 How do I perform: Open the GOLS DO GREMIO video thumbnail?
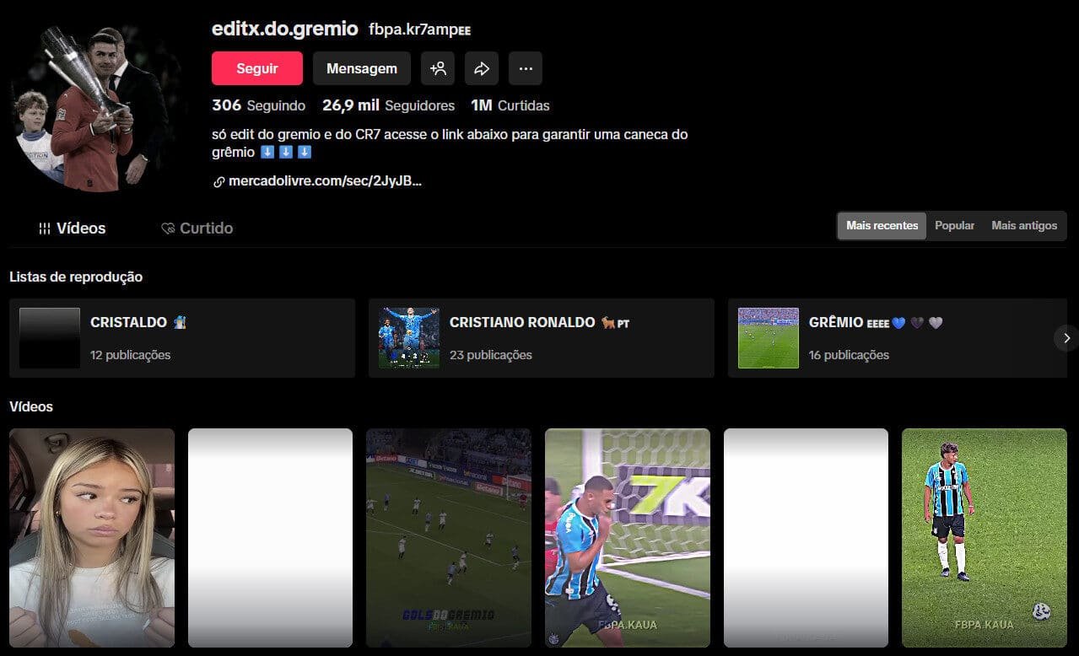point(448,538)
